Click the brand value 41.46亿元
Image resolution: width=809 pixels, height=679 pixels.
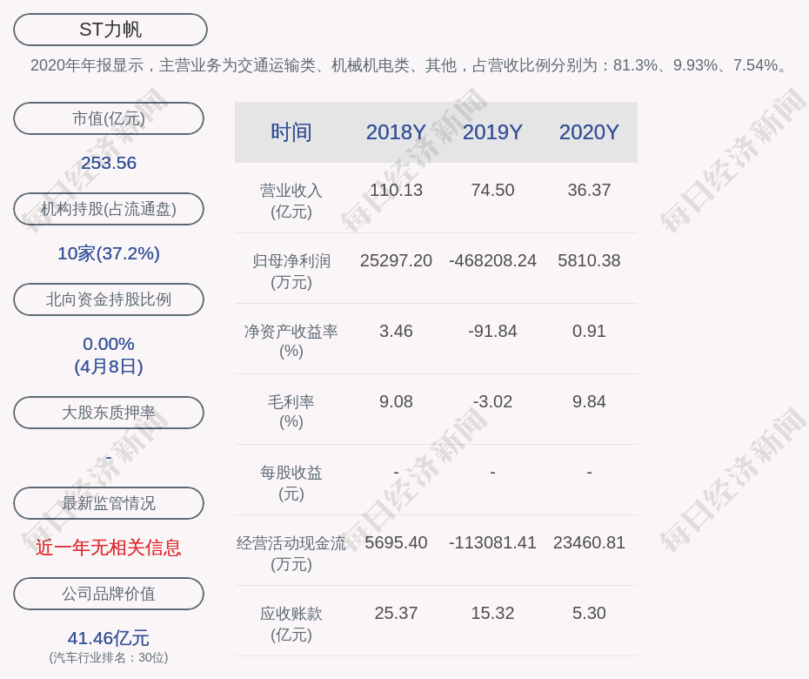tap(109, 638)
